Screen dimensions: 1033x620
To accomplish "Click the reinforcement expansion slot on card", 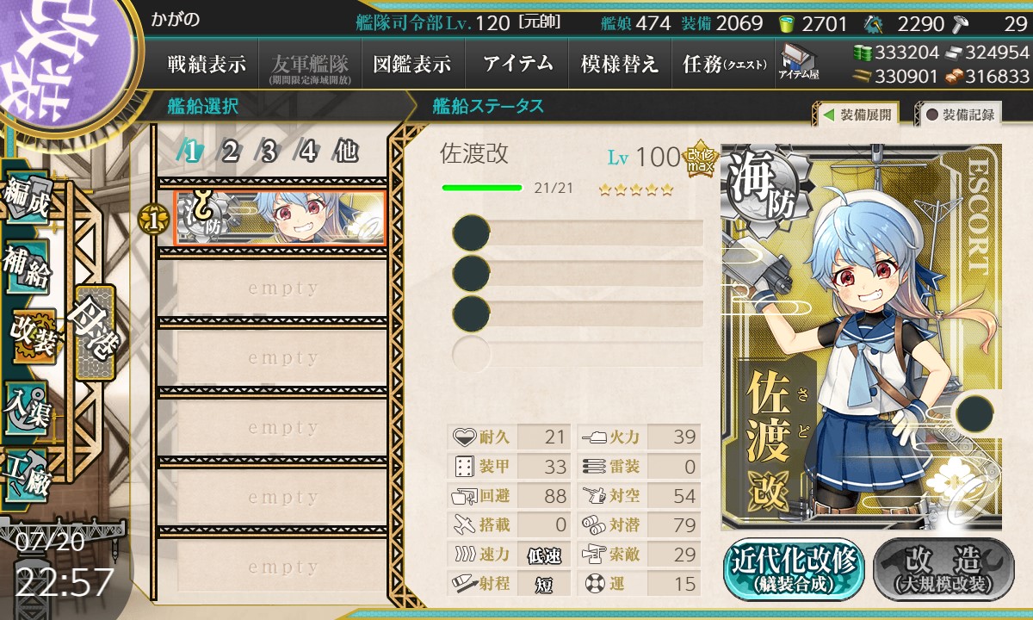I will click(975, 412).
